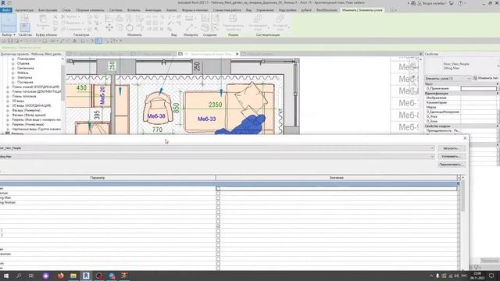Click the 2350 dimension text
Viewport: 500px width, 281px height.
(x=216, y=105)
